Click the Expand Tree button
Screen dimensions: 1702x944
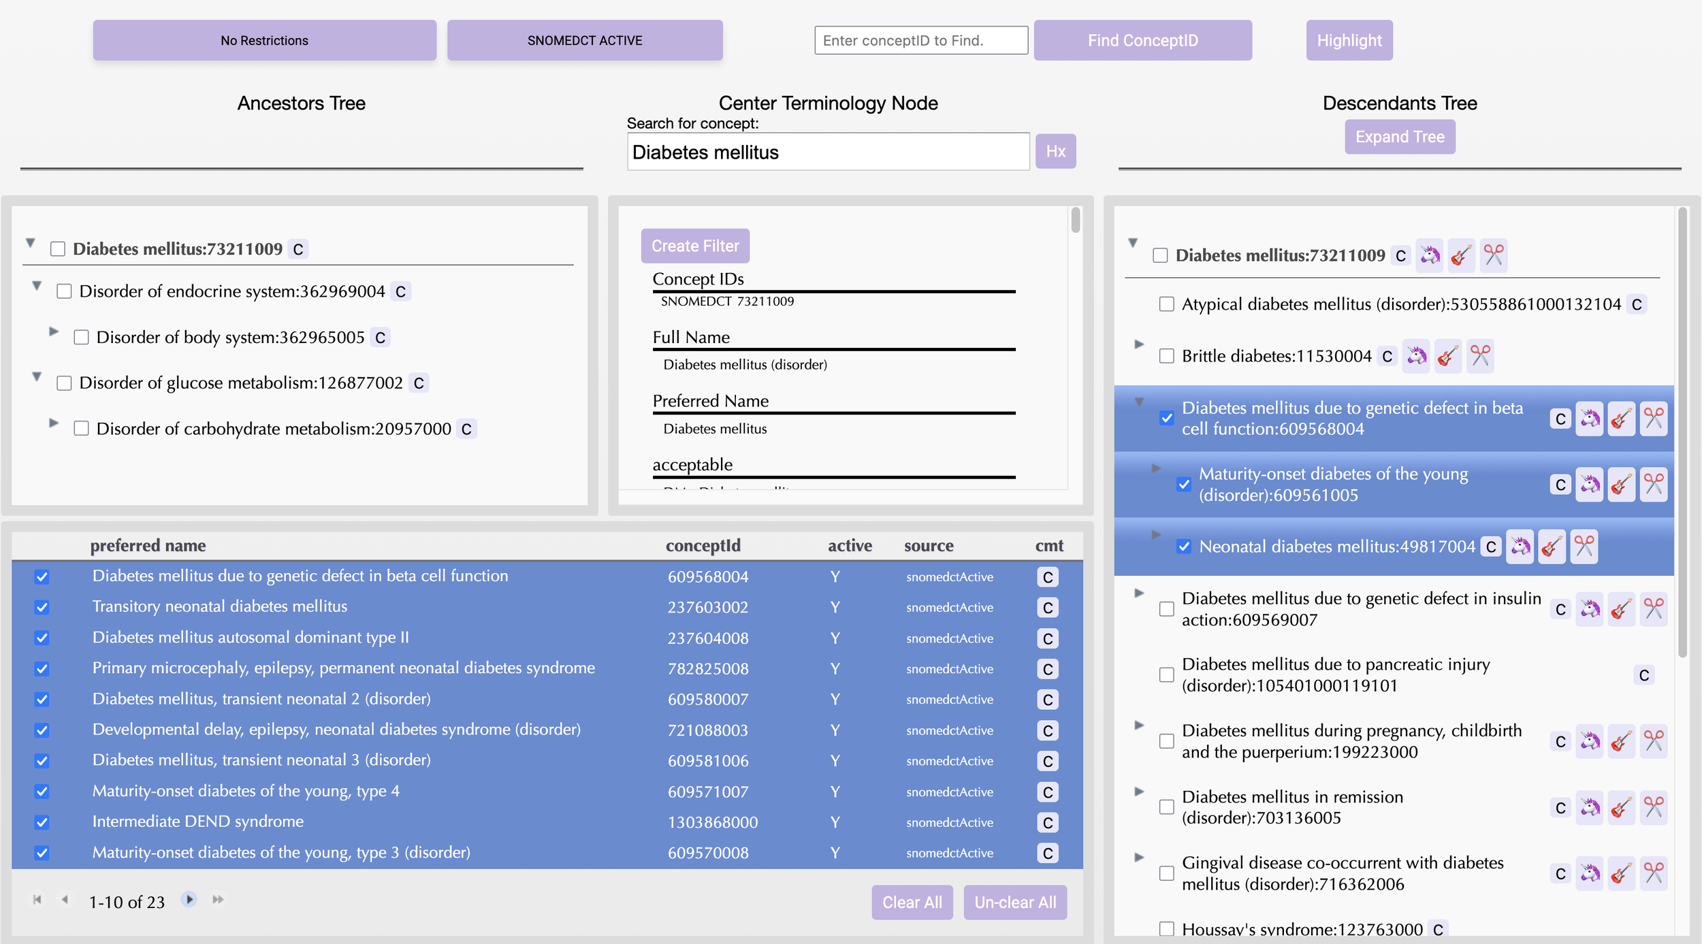coord(1399,137)
